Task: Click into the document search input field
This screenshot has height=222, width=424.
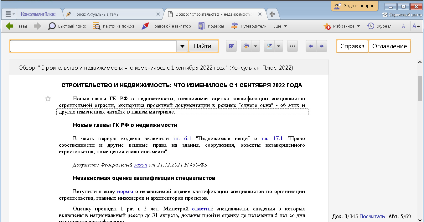Action: click(x=93, y=46)
